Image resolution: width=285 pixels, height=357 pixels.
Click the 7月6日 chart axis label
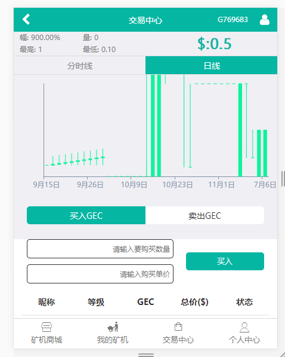pyautogui.click(x=265, y=184)
